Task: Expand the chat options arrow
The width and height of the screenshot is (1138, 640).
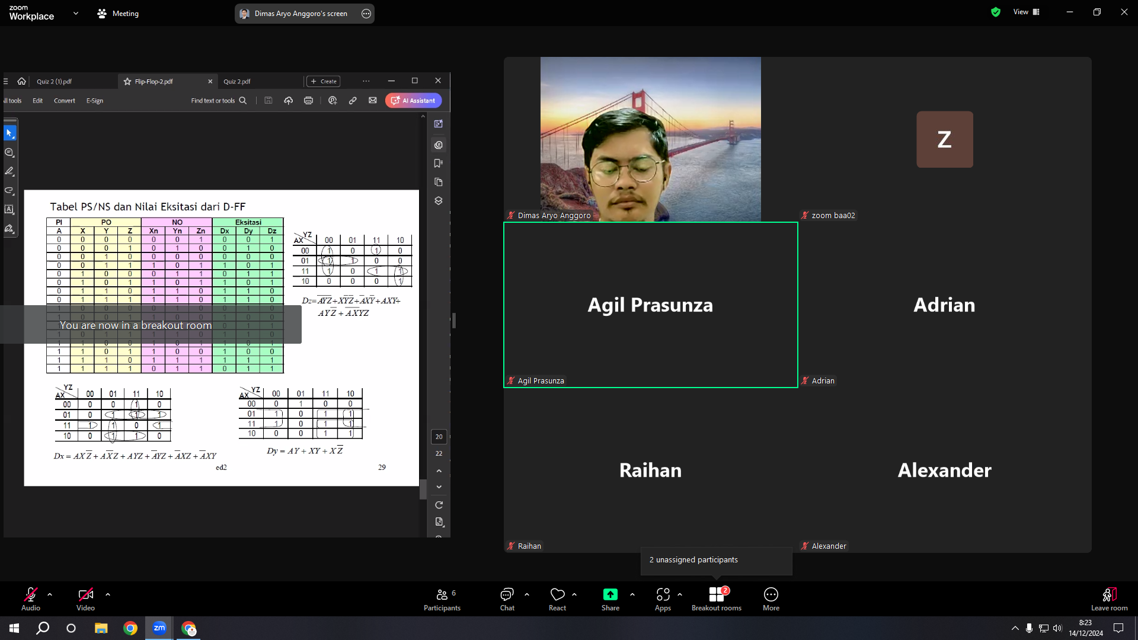Action: click(527, 594)
